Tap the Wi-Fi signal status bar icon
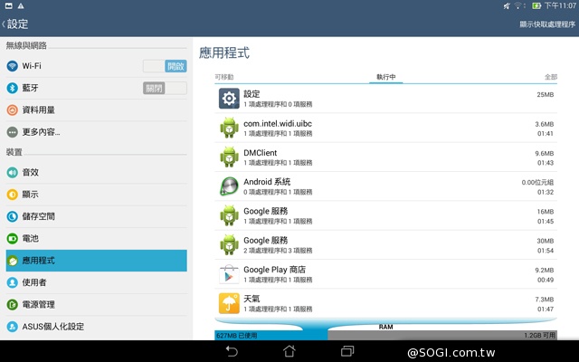The image size is (579, 362). pos(518,5)
